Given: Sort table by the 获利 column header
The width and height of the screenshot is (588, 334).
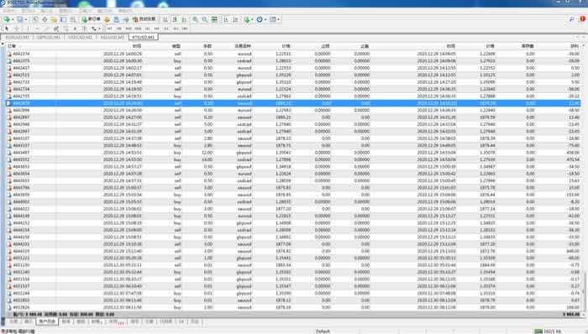Looking at the screenshot, I should (574, 46).
